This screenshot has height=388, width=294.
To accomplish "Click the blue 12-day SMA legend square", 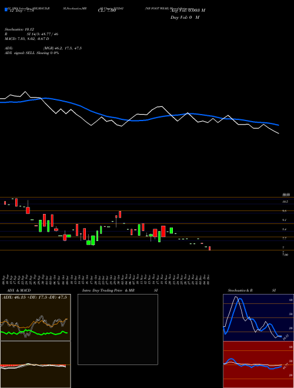I will coord(6,9).
